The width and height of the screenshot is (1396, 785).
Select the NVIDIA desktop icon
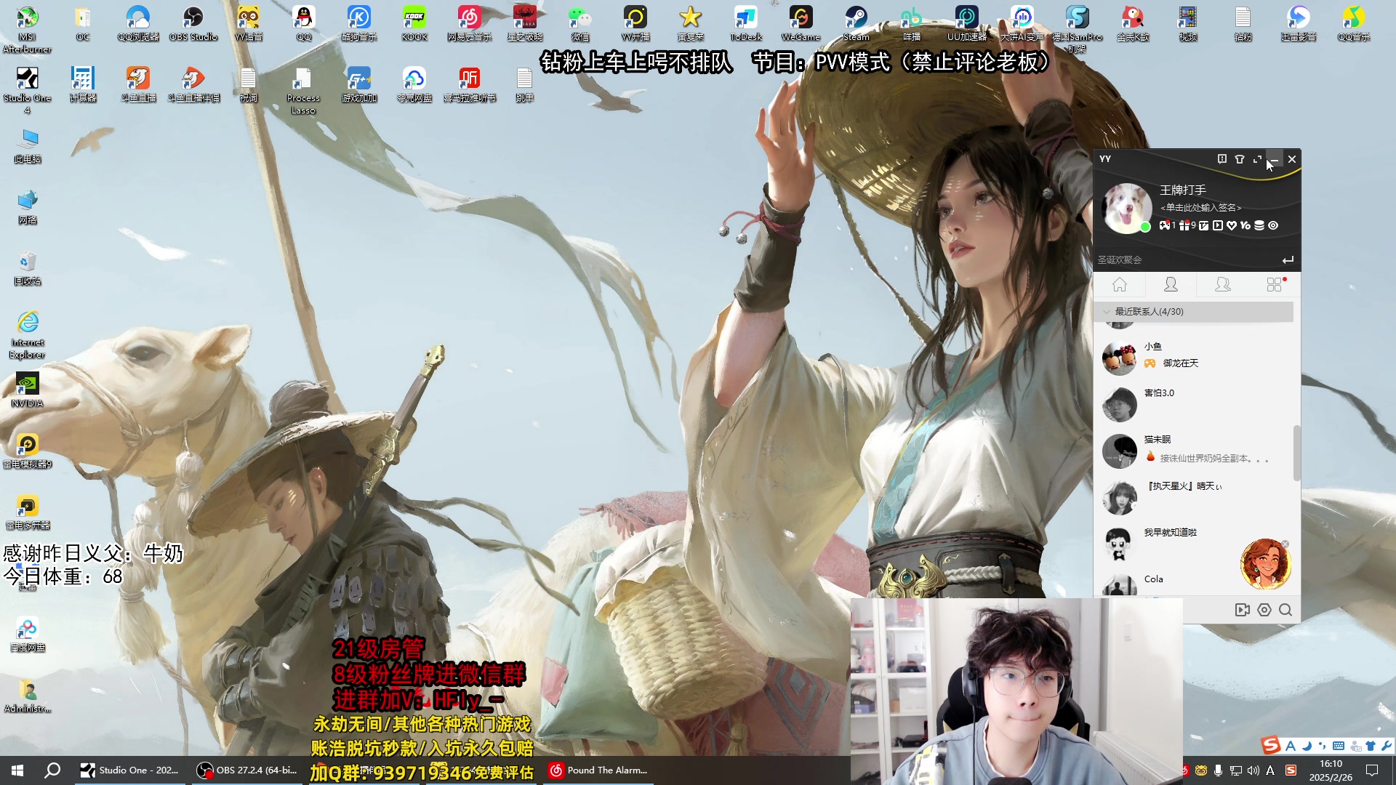[x=28, y=390]
